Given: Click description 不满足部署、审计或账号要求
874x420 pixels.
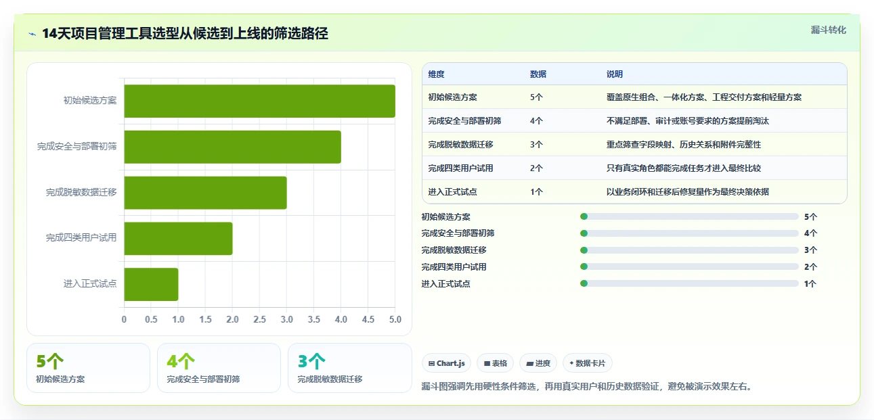Looking at the screenshot, I should coord(688,121).
